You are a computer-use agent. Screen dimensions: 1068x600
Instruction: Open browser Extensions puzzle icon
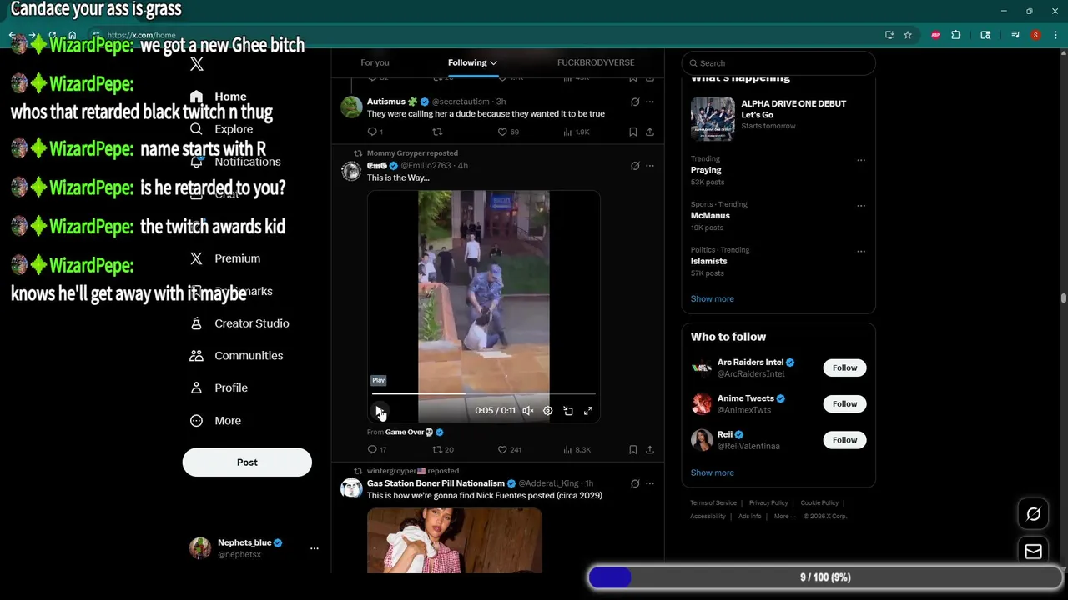956,35
